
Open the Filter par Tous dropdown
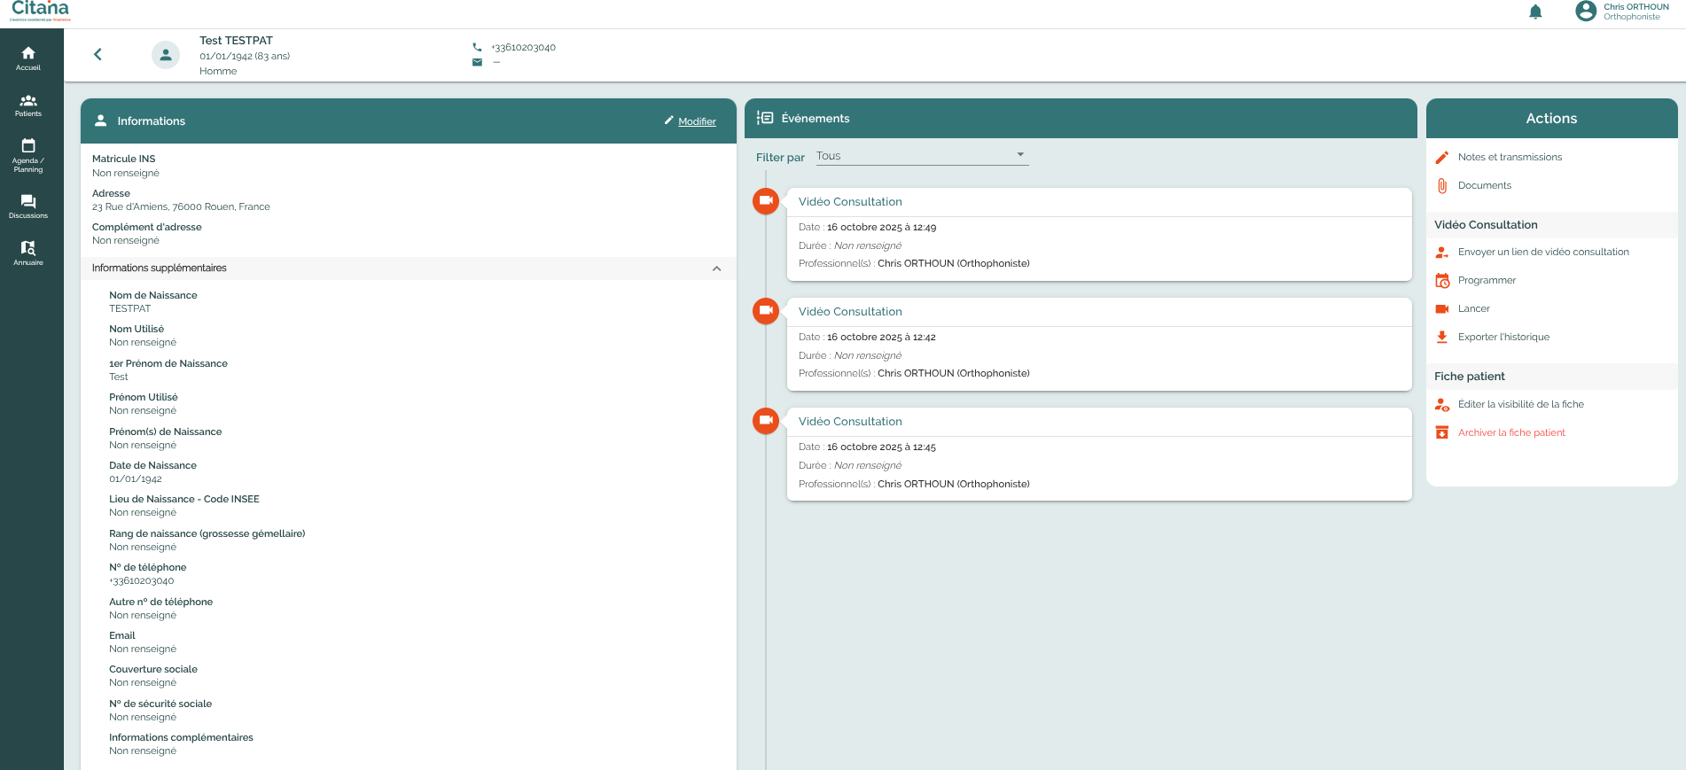tap(921, 156)
